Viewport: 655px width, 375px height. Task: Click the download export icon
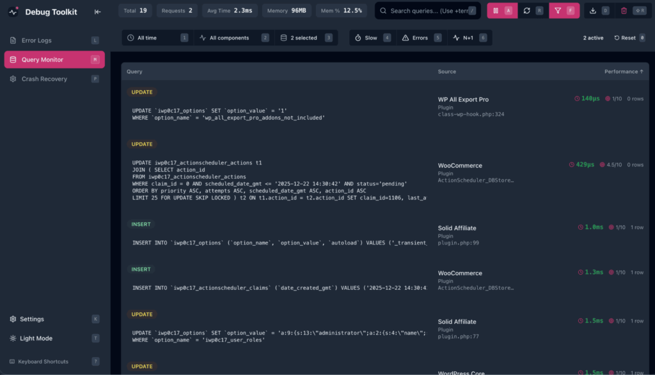tap(592, 11)
